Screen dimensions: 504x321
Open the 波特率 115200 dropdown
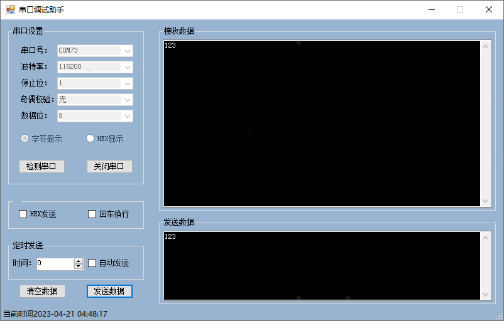pyautogui.click(x=95, y=67)
